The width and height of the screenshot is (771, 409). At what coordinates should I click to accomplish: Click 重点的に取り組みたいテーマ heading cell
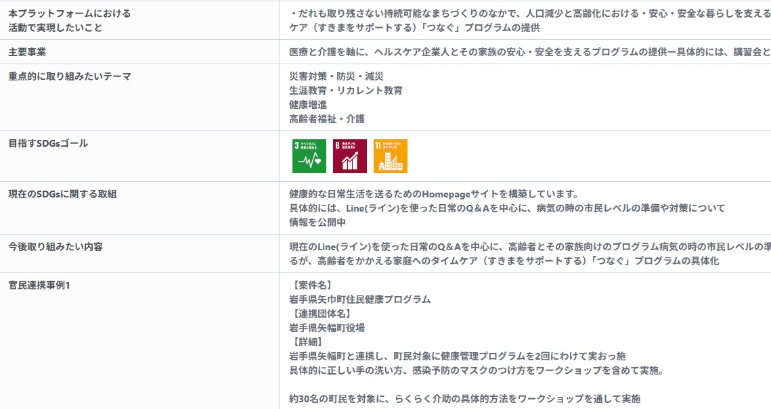(70, 76)
